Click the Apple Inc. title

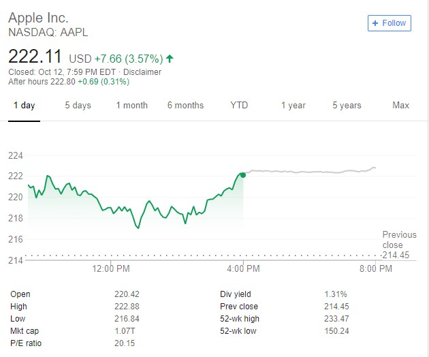coord(38,18)
